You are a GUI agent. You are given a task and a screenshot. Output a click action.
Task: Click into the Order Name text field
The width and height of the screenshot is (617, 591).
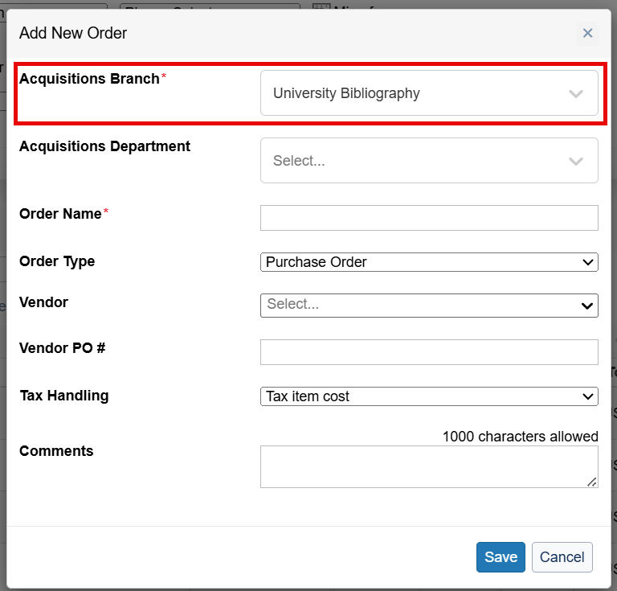pyautogui.click(x=429, y=218)
